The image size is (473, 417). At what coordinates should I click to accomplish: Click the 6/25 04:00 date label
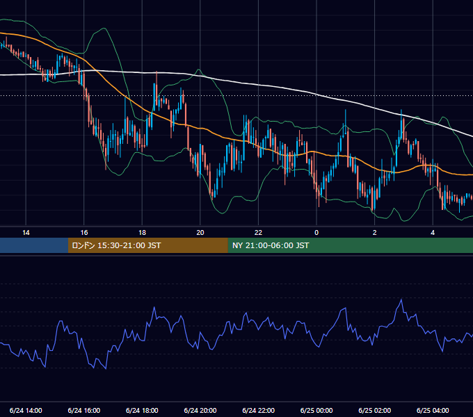pyautogui.click(x=433, y=410)
